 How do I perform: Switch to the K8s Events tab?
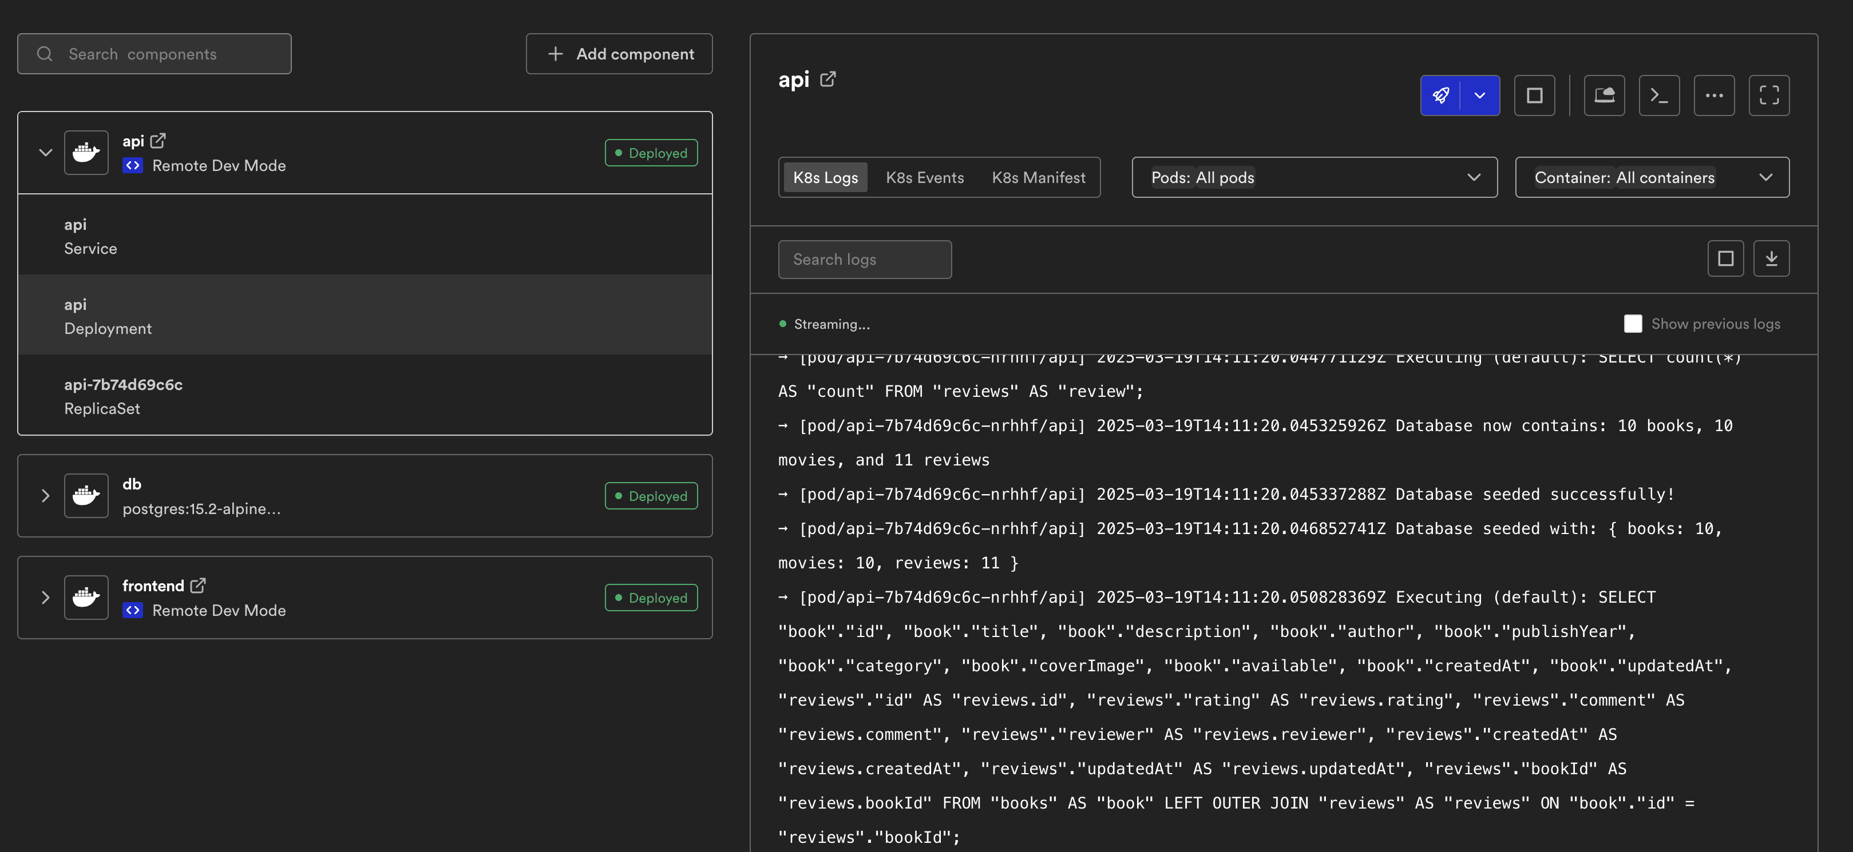click(924, 177)
